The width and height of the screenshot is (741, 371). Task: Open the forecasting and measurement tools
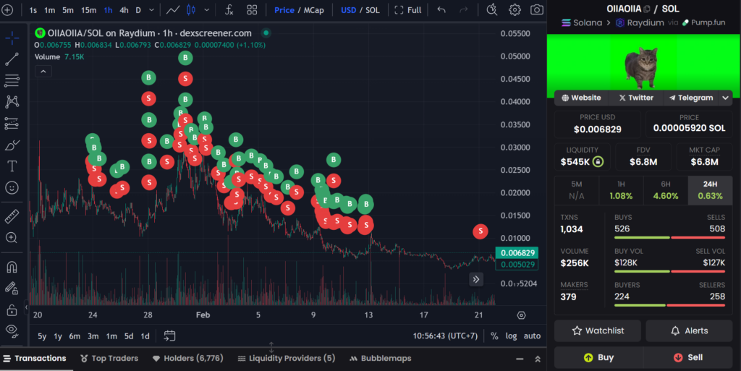[x=12, y=123]
